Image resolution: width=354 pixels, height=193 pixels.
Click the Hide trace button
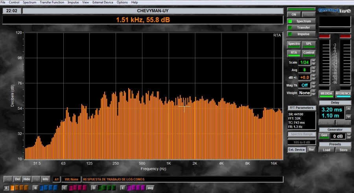[26, 179]
